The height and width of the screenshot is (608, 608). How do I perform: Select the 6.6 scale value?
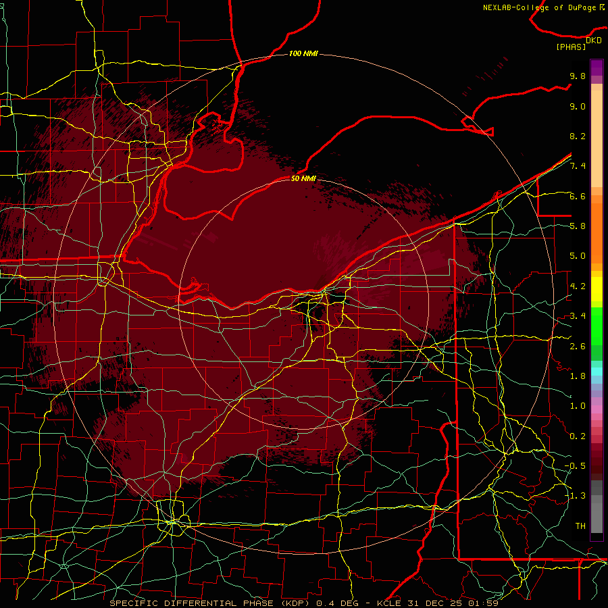pyautogui.click(x=578, y=196)
